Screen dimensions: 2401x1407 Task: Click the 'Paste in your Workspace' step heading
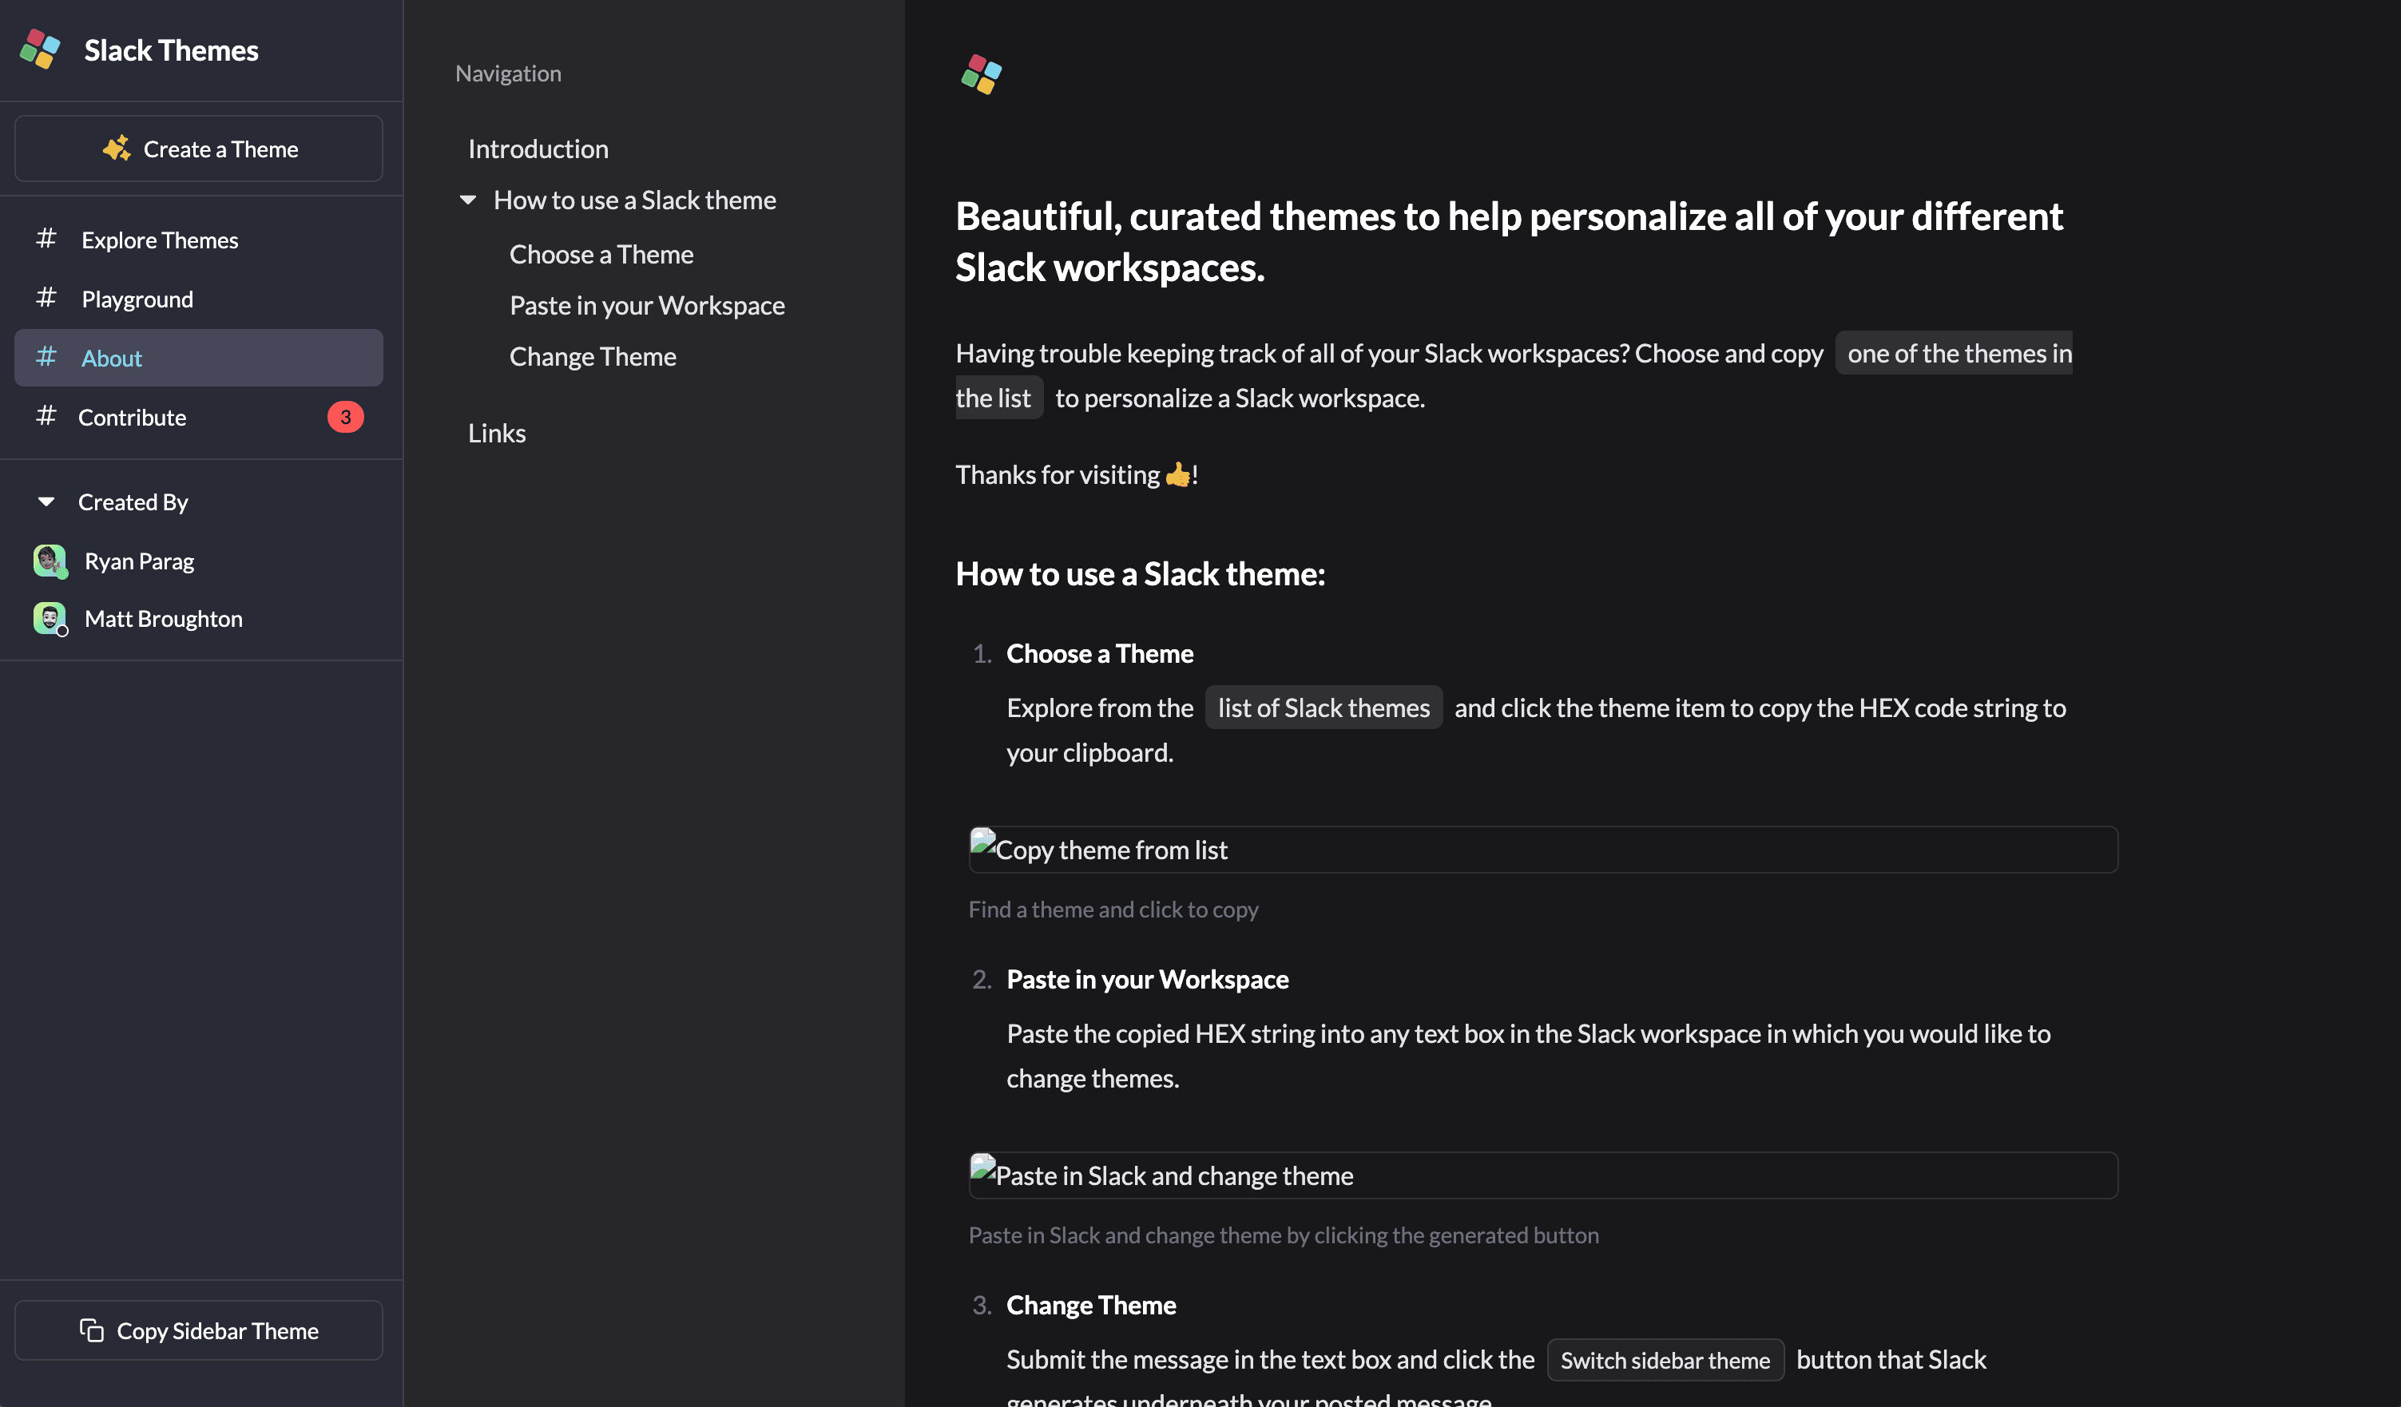[x=1147, y=979]
